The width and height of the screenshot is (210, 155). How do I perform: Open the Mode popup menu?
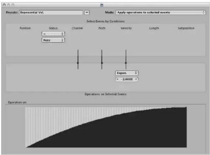161,12
